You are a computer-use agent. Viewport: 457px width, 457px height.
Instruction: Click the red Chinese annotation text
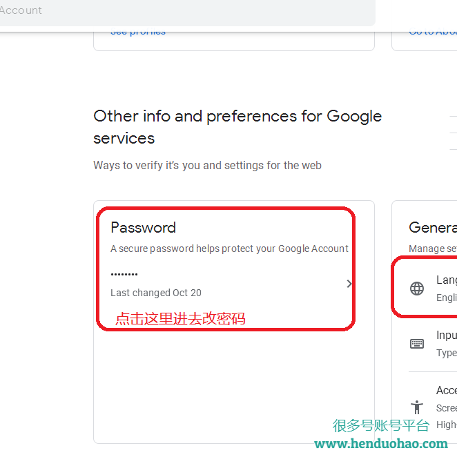[x=180, y=319]
